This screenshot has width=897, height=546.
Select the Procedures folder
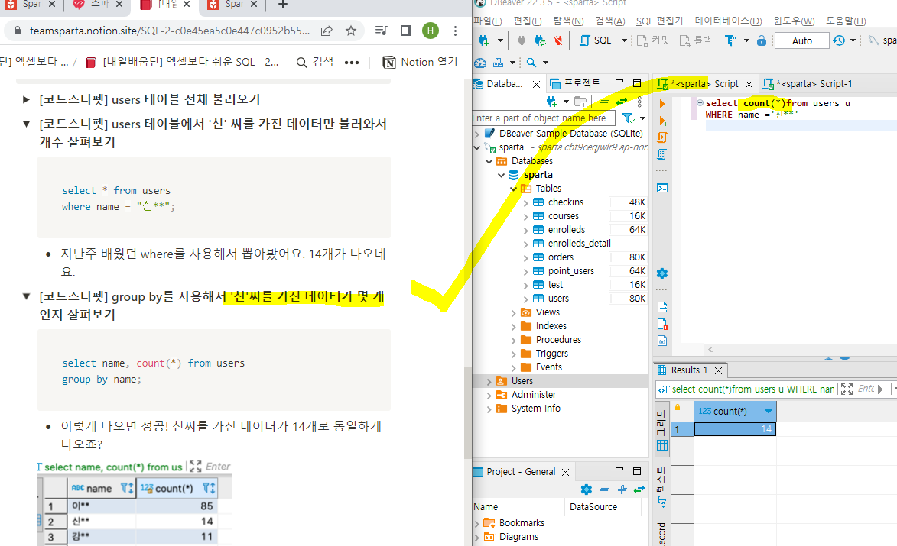(x=558, y=340)
